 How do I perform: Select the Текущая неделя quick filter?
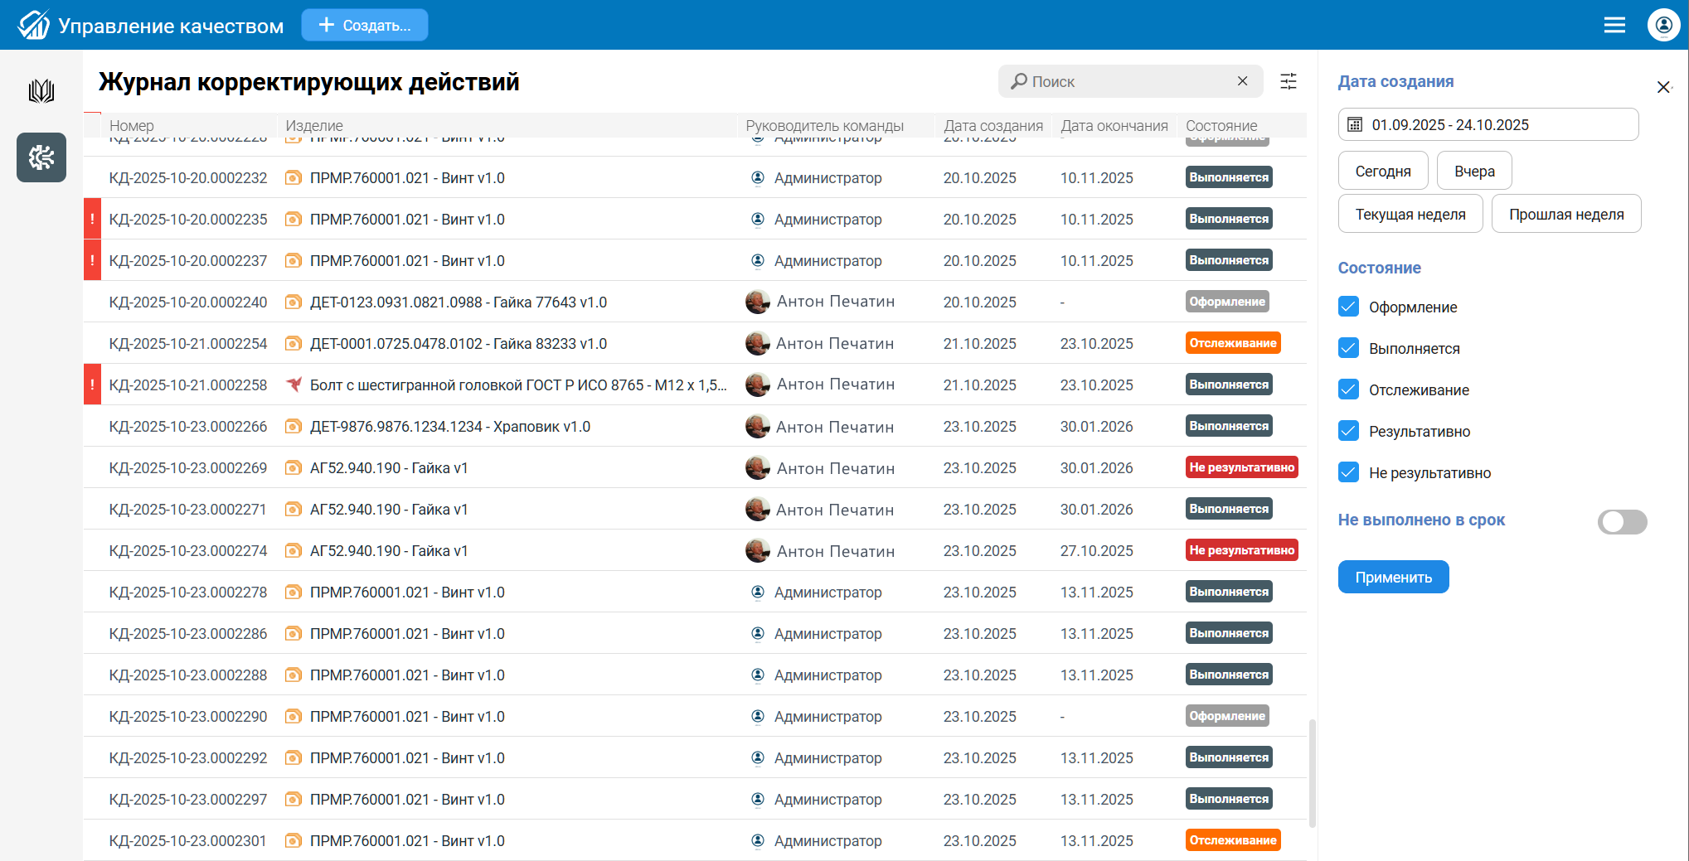[1410, 215]
